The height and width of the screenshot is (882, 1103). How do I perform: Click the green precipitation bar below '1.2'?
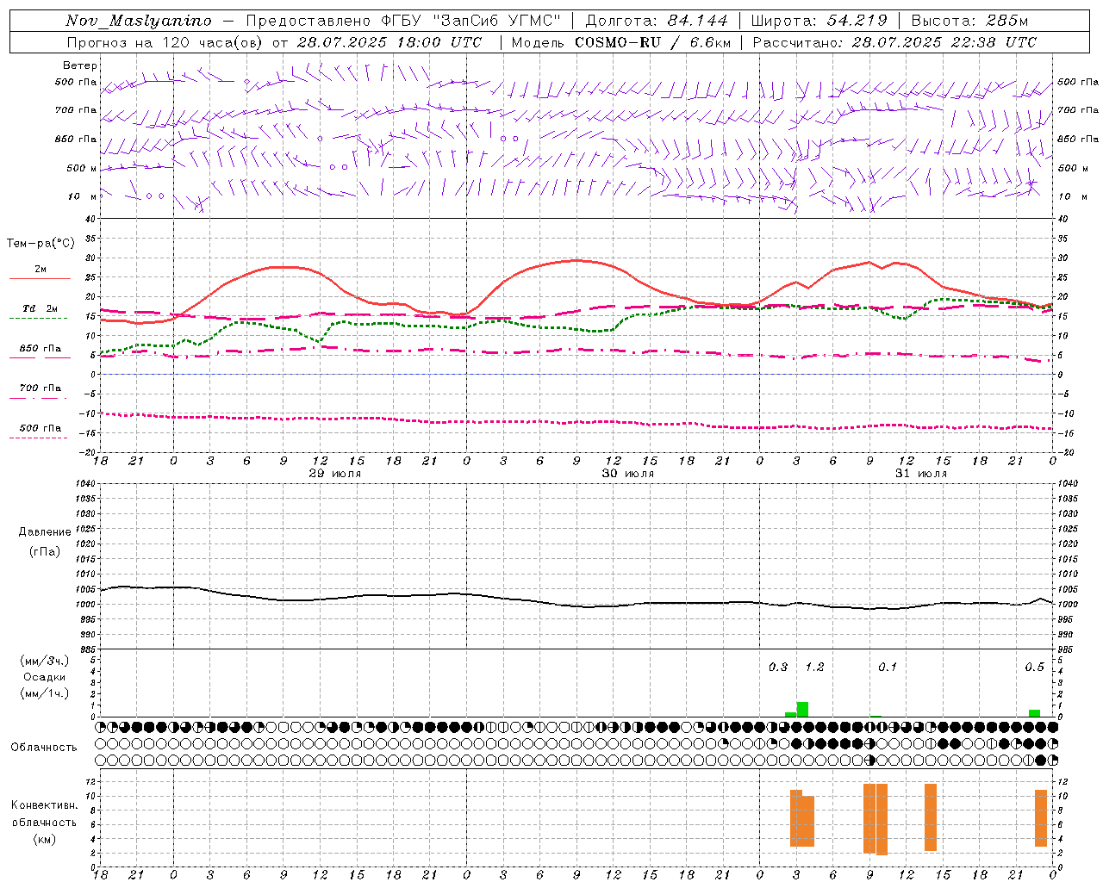click(x=802, y=710)
